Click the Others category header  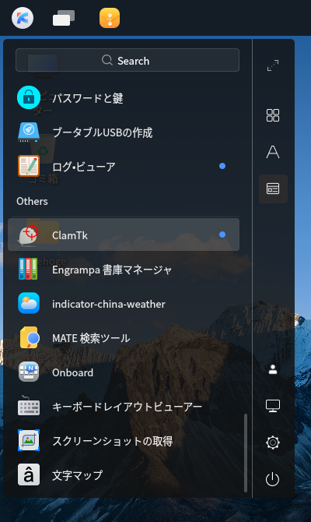(x=32, y=202)
